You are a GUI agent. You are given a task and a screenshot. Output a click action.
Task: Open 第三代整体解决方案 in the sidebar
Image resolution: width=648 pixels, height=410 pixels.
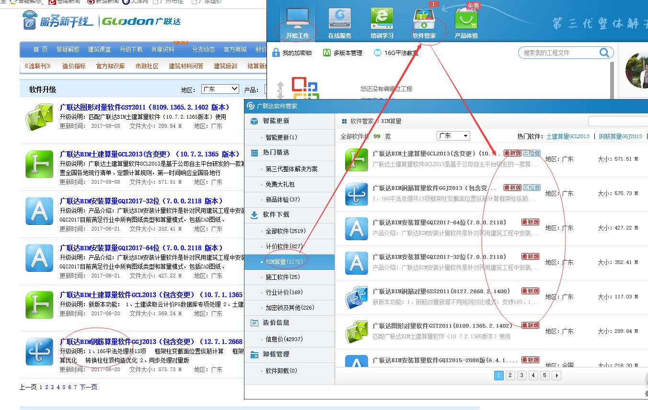point(291,169)
